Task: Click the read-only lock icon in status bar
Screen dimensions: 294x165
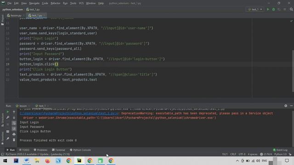Action: pyautogui.click(x=290, y=154)
